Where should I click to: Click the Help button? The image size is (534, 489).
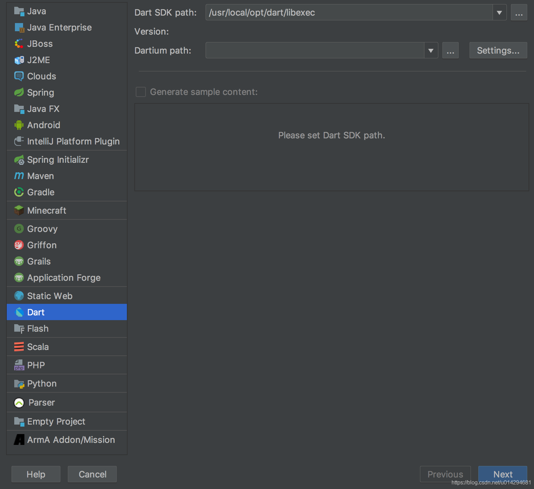tap(36, 474)
